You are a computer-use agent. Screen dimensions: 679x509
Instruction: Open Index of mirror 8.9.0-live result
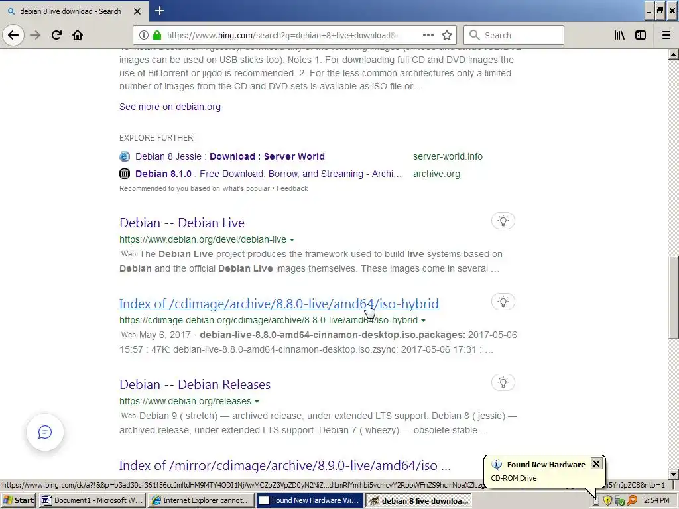tap(285, 465)
